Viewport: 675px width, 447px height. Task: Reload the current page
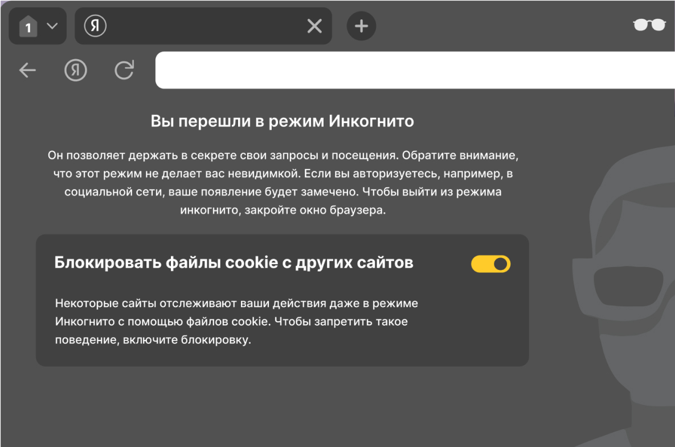coord(124,70)
